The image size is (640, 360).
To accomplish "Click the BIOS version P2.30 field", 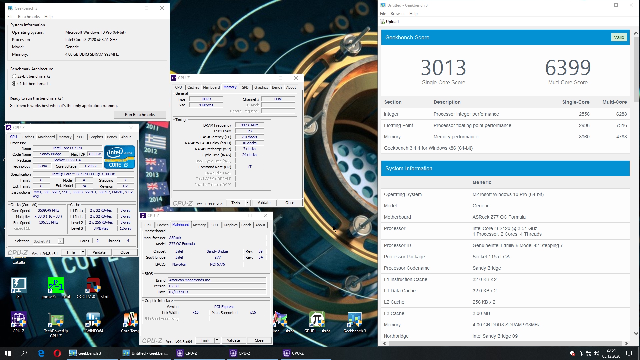I will coord(217,286).
